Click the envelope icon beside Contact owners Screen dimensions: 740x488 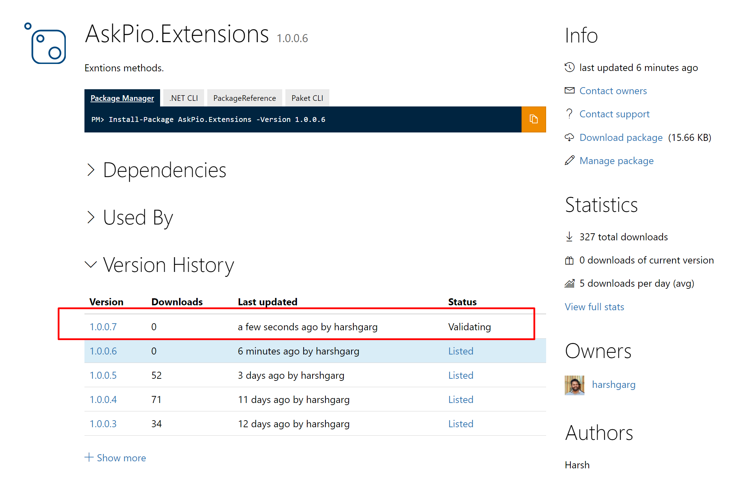(x=569, y=91)
